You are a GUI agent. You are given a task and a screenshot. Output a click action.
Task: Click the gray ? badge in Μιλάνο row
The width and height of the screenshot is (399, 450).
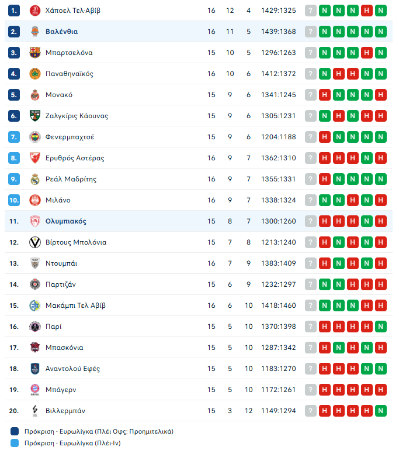pyautogui.click(x=311, y=200)
